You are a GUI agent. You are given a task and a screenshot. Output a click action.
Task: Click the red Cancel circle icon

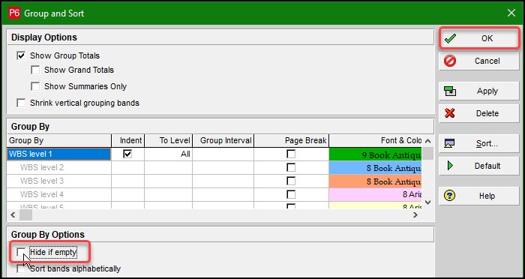click(x=450, y=61)
